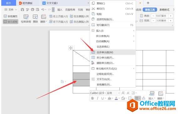178x114 pixels.
Task: Open Print Preview from quick access toolbar
Action: click(38, 10)
